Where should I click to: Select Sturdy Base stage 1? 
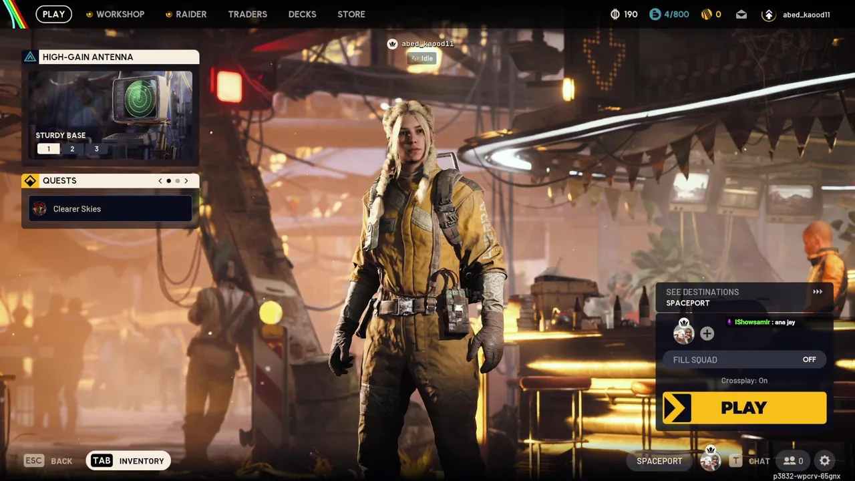48,149
